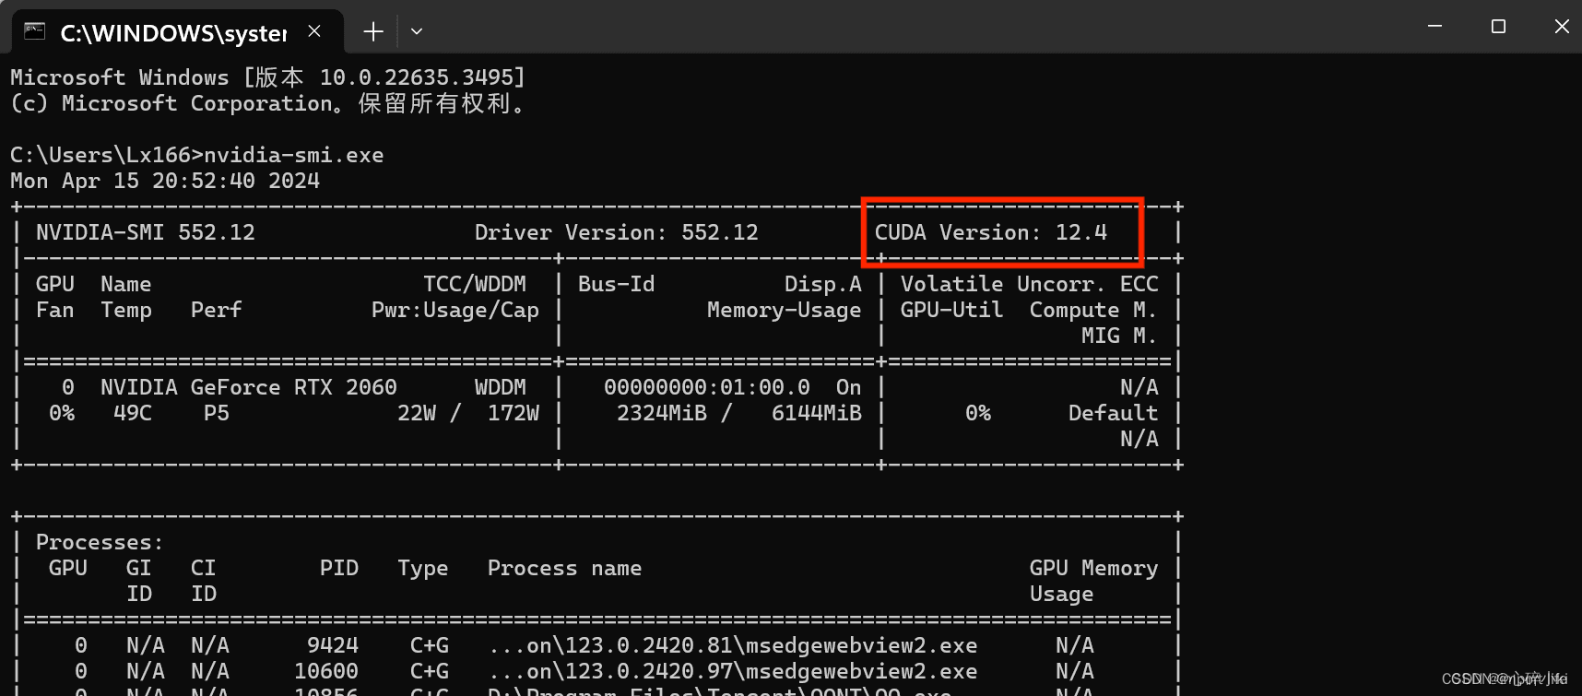
Task: Click the '6144MiB' total memory value
Action: pos(817,413)
